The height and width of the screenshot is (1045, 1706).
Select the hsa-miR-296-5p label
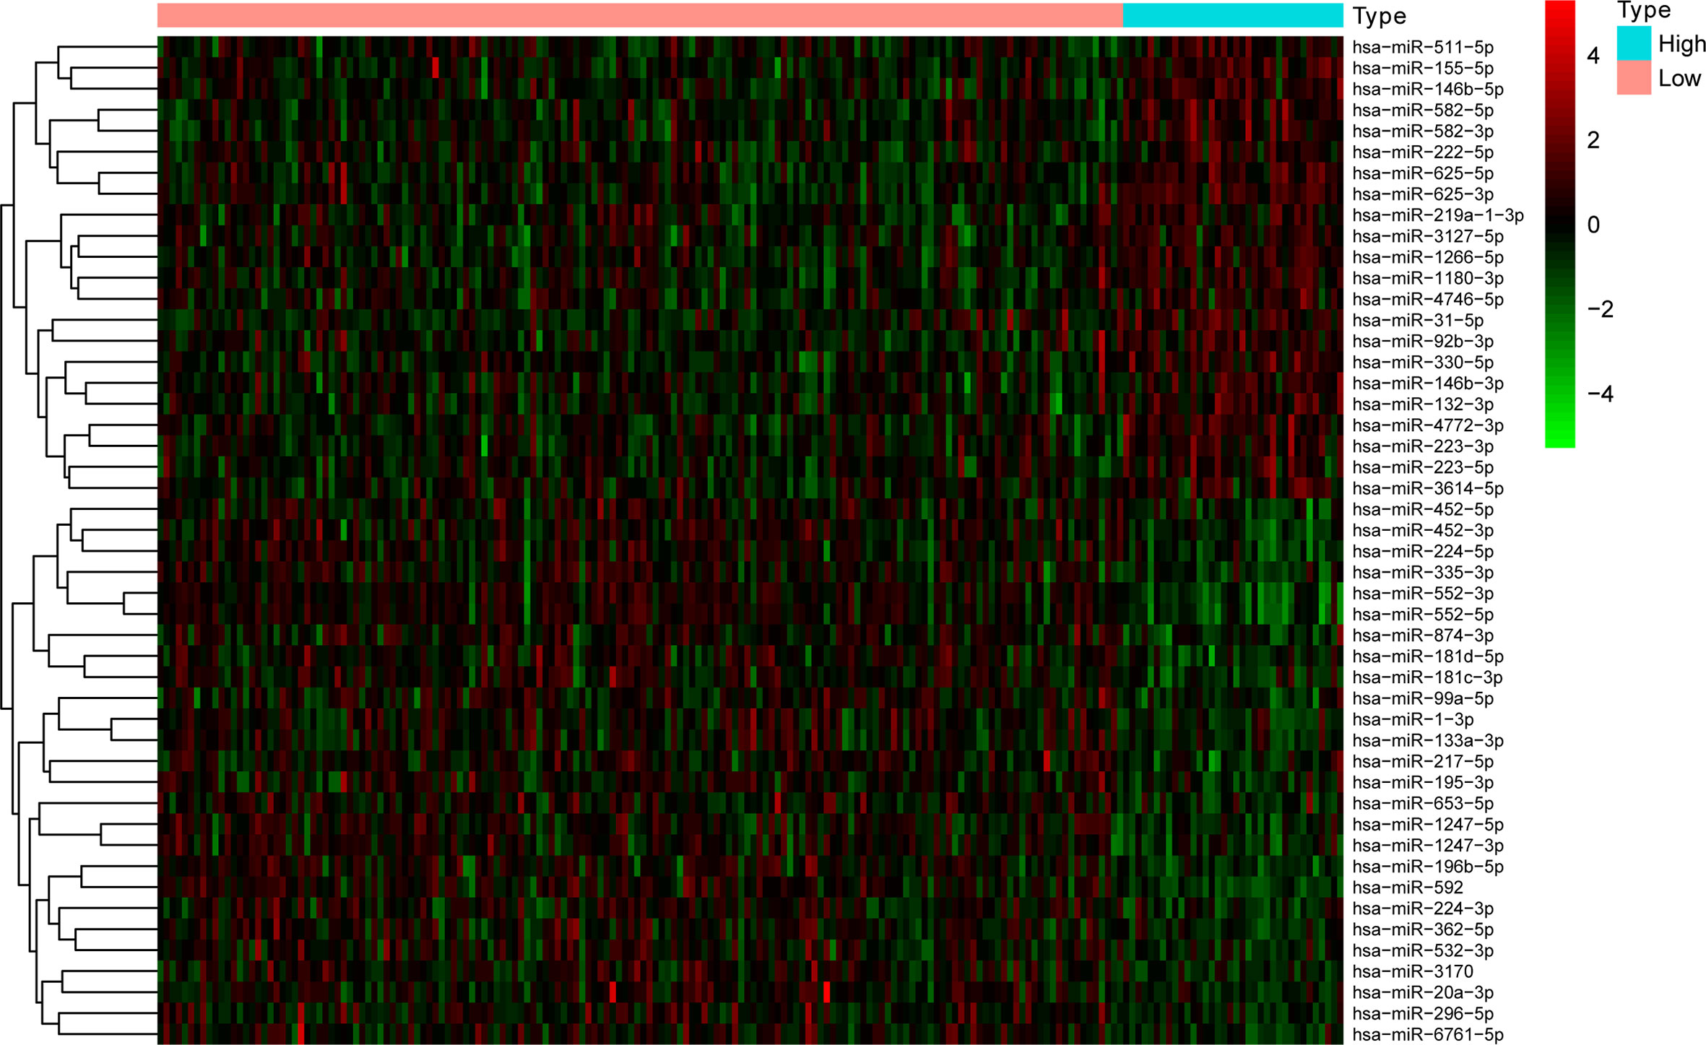(1423, 1013)
